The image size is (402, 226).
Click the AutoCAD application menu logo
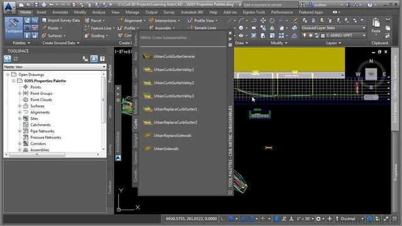[x=9, y=7]
